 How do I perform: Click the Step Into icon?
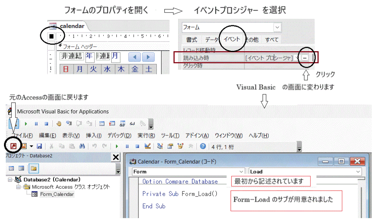click(69, 124)
